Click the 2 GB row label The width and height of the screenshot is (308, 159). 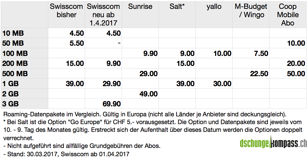11,94
